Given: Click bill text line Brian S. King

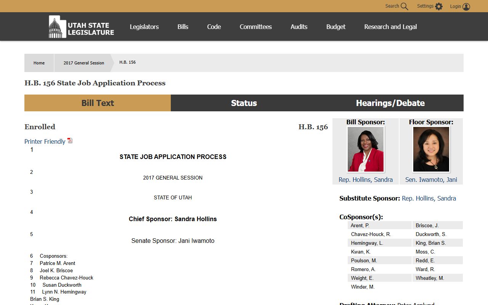Looking at the screenshot, I should pos(45,299).
